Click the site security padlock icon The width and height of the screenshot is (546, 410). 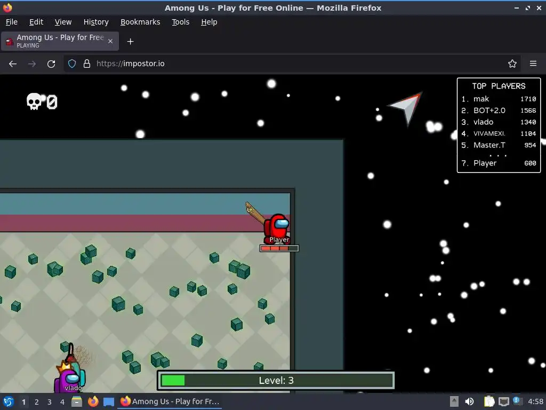pyautogui.click(x=87, y=64)
